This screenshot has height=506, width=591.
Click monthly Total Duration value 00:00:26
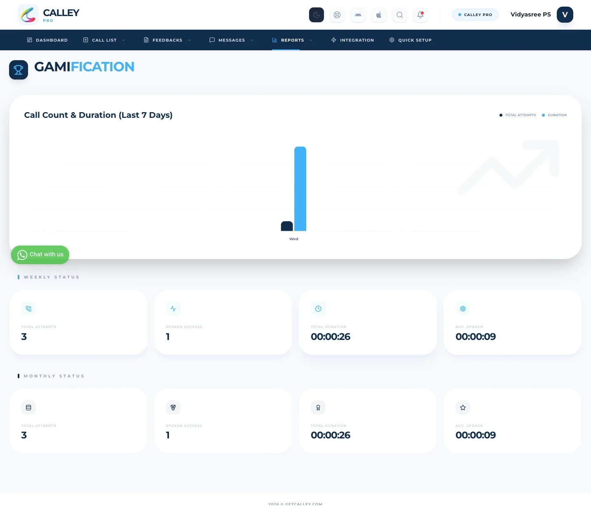331,435
